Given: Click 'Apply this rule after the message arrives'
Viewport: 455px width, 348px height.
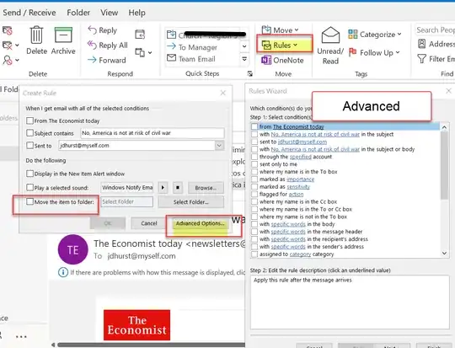Looking at the screenshot, I should click(x=302, y=280).
